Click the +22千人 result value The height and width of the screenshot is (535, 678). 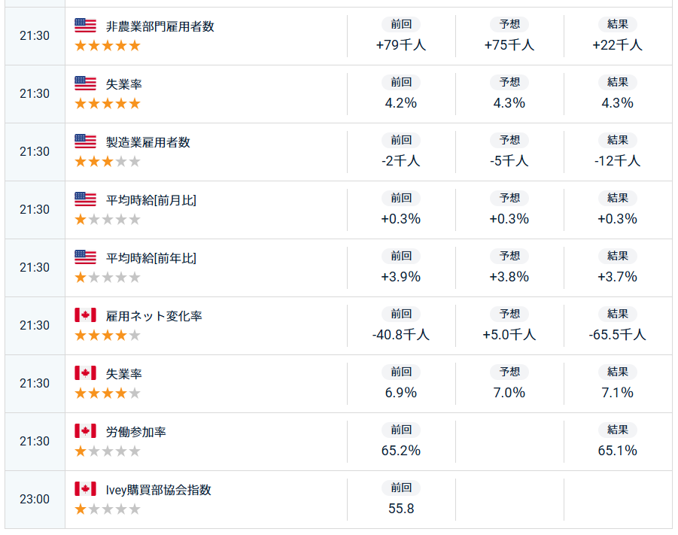tap(618, 45)
